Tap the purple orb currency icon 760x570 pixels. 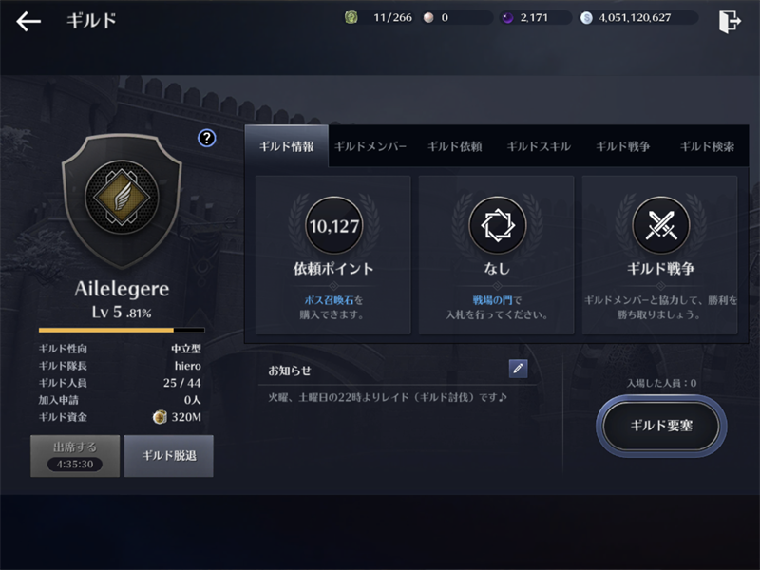[x=507, y=18]
